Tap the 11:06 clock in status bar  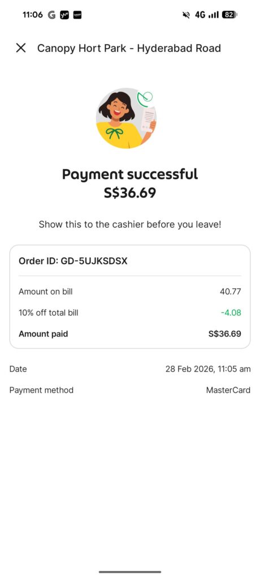pyautogui.click(x=33, y=15)
